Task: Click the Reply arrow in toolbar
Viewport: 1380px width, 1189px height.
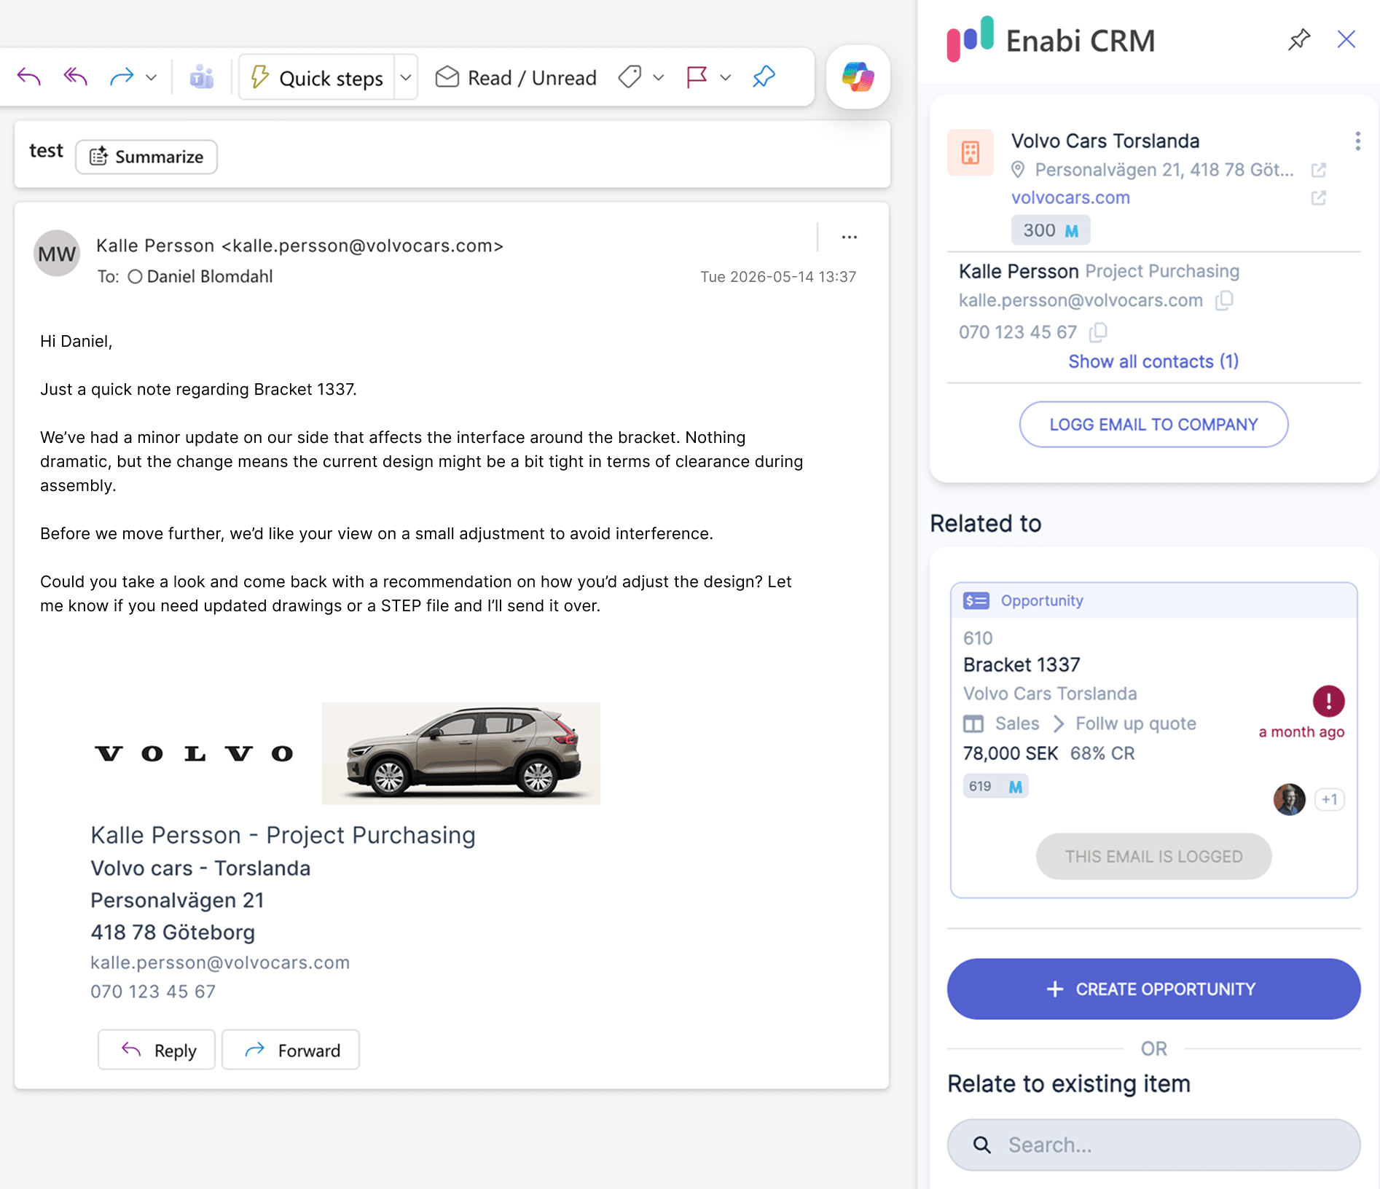Action: click(29, 76)
